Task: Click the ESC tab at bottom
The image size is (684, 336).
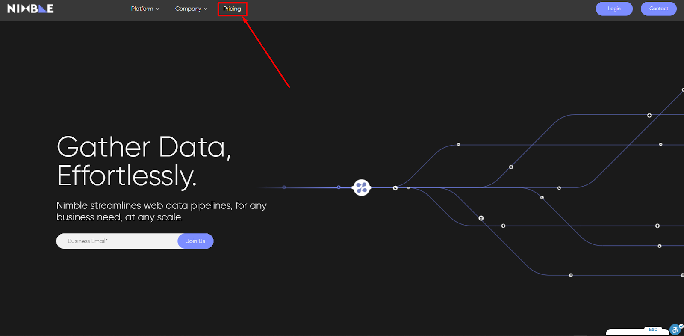Action: pos(653,330)
